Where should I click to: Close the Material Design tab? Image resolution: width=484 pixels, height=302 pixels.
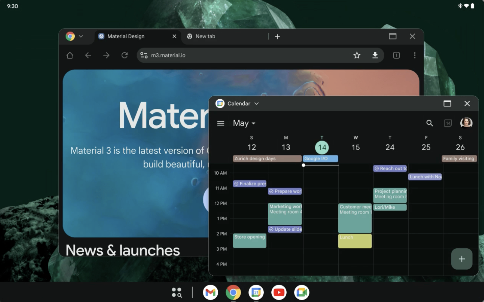point(174,36)
